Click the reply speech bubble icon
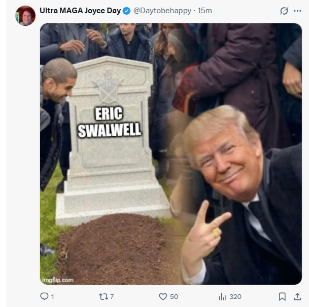Image resolution: width=309 pixels, height=307 pixels. click(x=44, y=296)
